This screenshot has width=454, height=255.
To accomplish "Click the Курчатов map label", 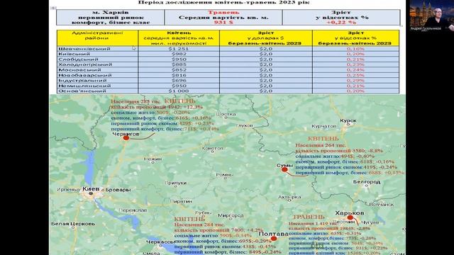I will (324, 126).
